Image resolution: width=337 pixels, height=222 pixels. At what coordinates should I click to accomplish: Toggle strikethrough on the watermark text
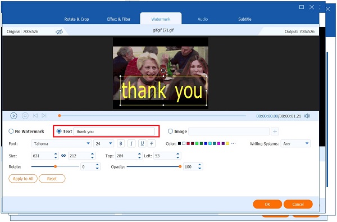click(x=152, y=143)
